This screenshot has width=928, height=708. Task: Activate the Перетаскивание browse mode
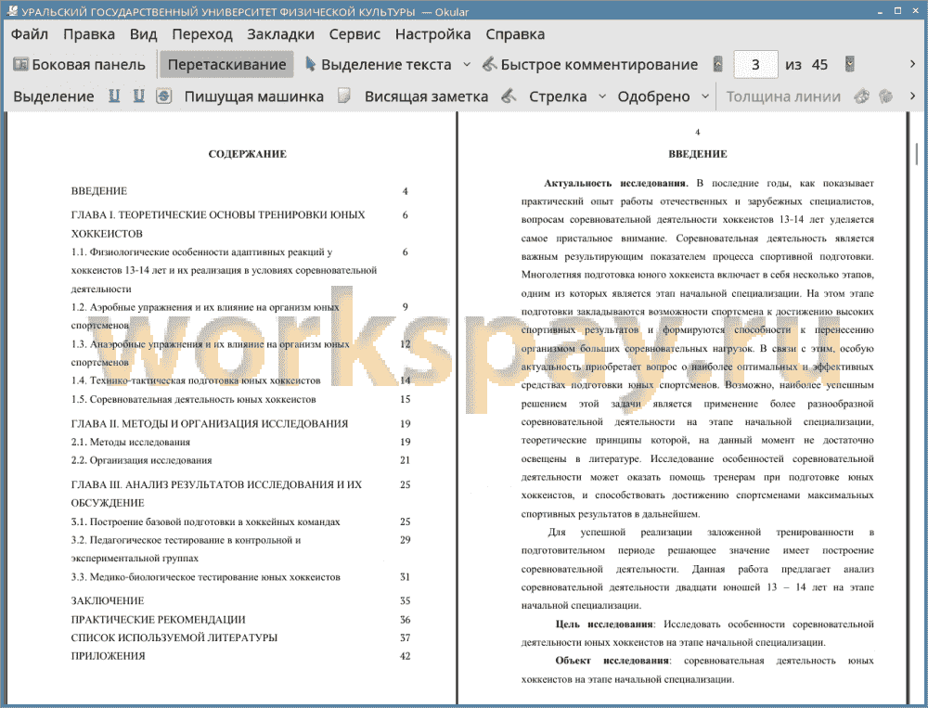(x=226, y=65)
